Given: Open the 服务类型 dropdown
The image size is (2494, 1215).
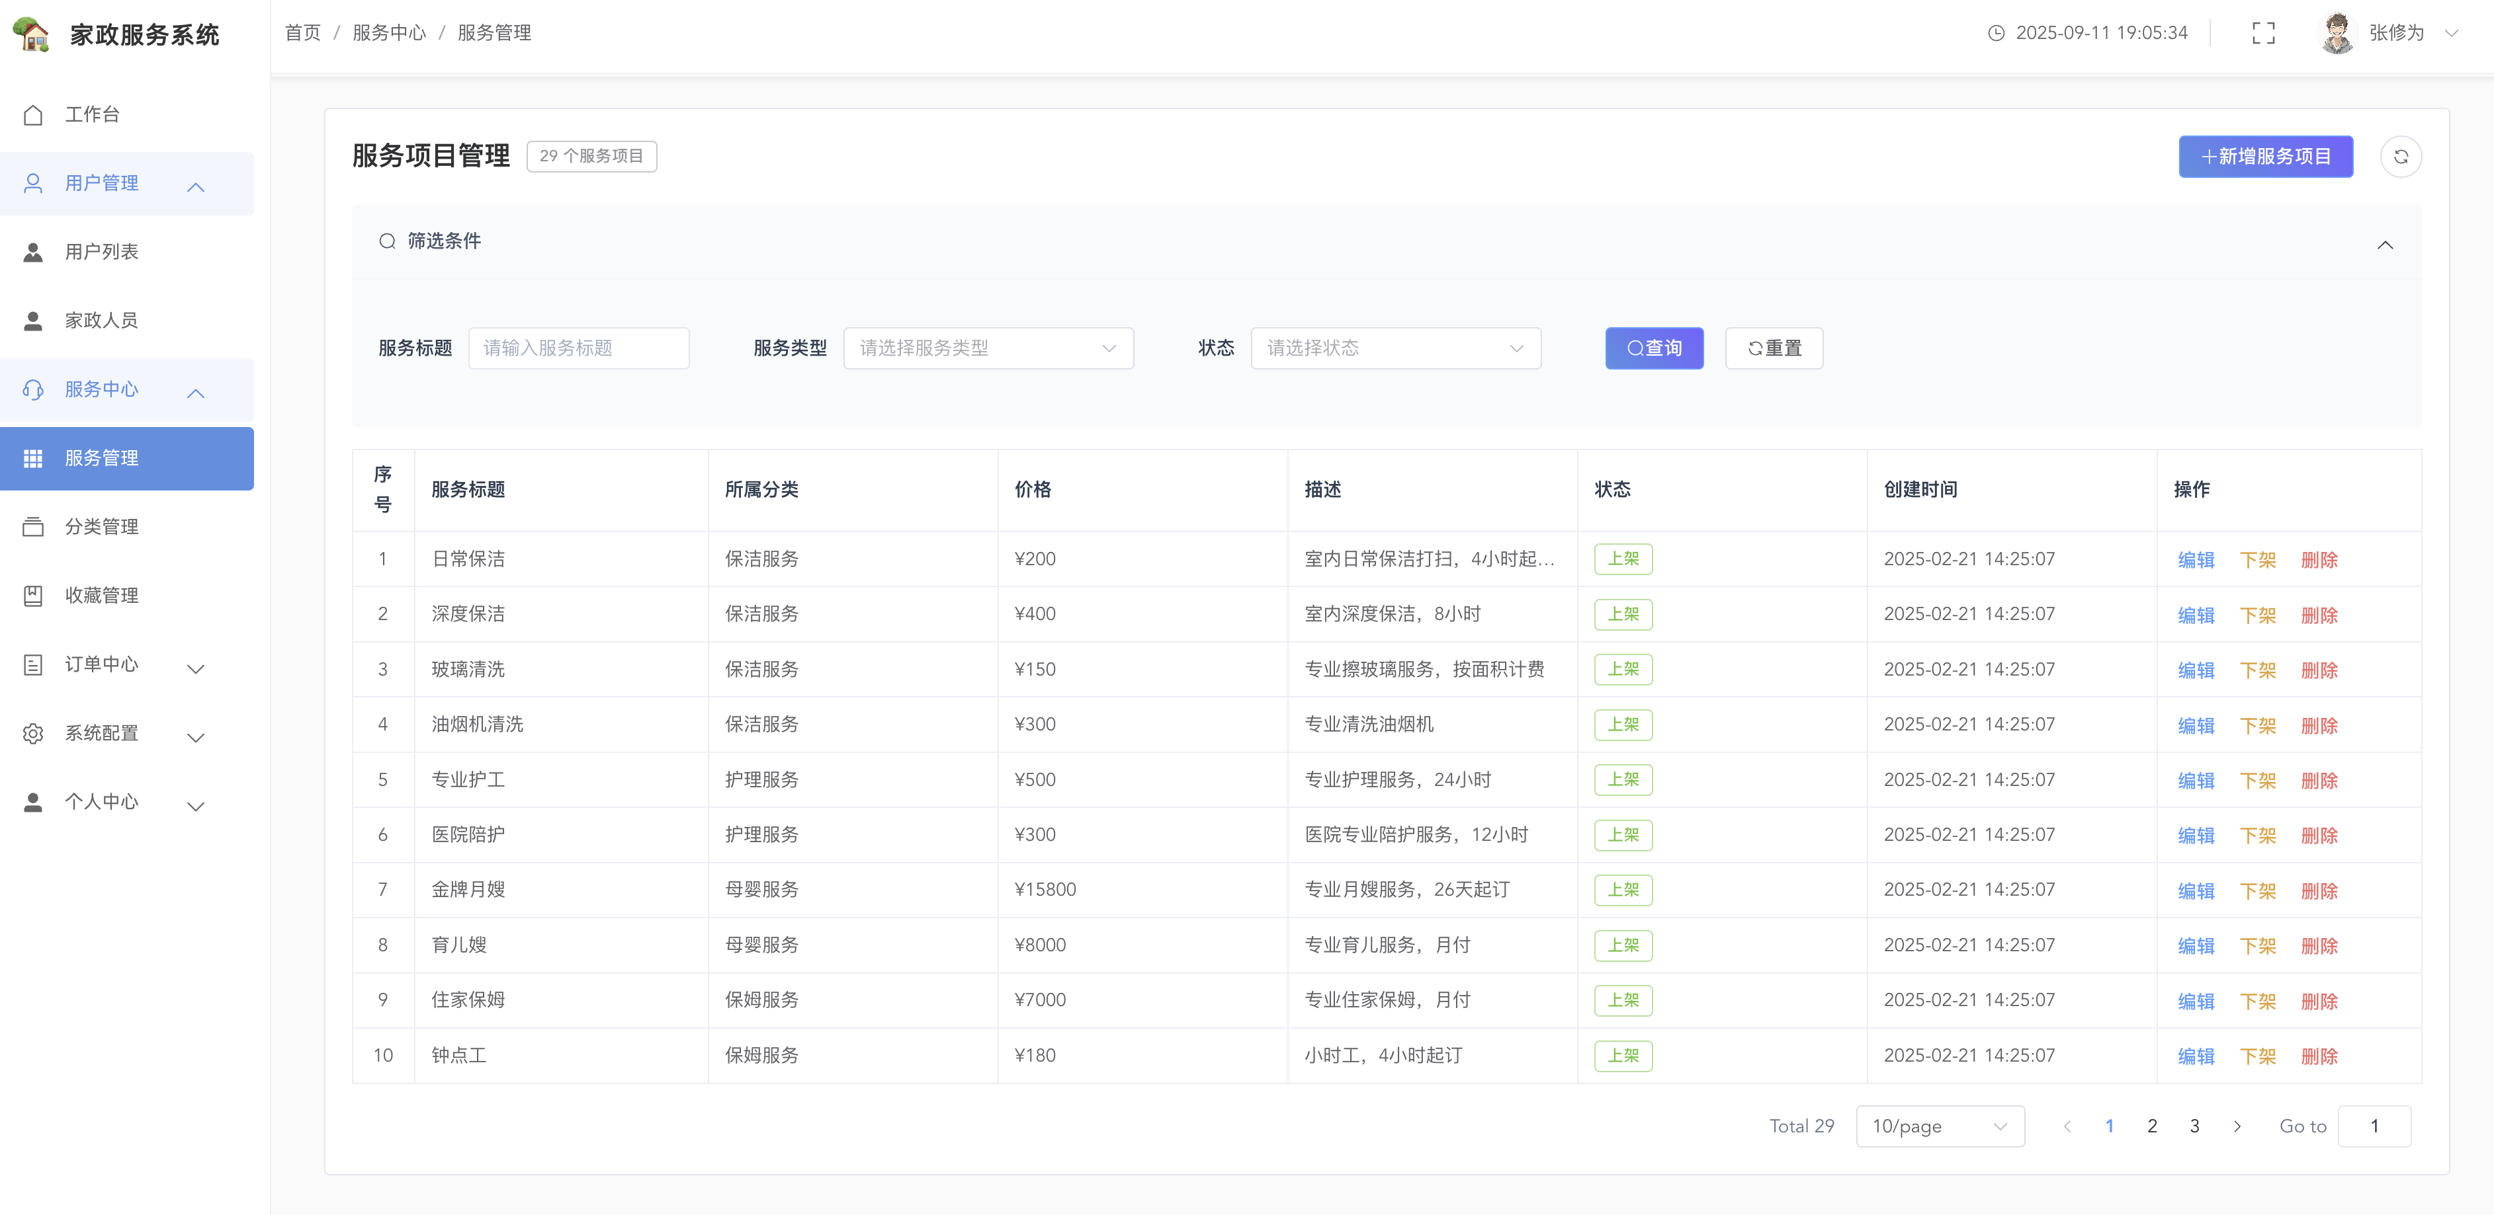Looking at the screenshot, I should [988, 348].
